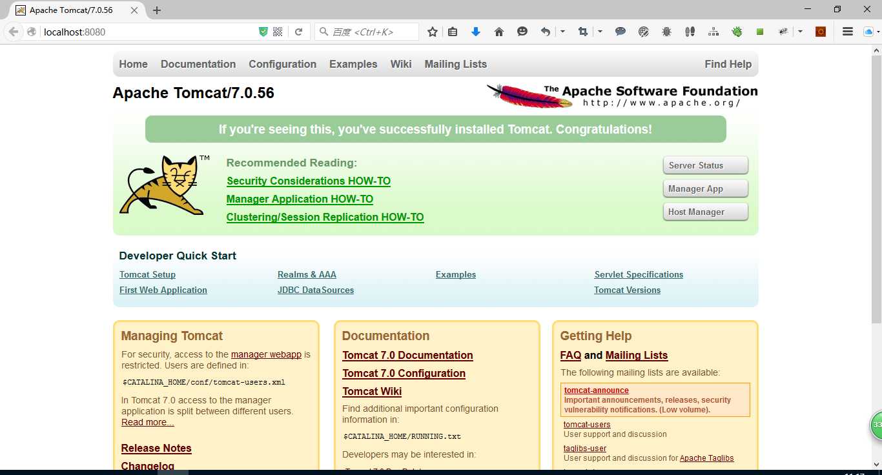Click the blue cloud toolbar icon

tap(868, 32)
